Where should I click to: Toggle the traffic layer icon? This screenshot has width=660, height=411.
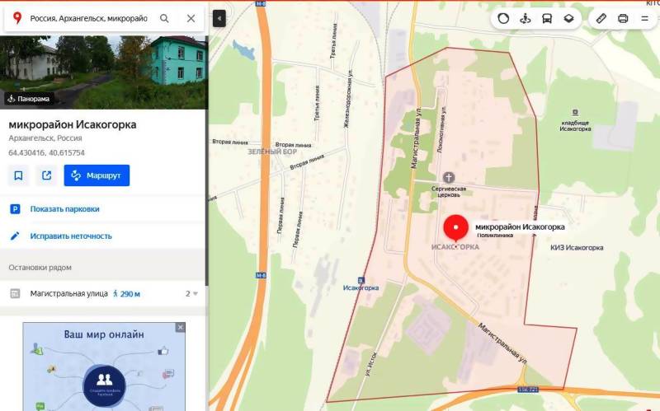point(503,18)
